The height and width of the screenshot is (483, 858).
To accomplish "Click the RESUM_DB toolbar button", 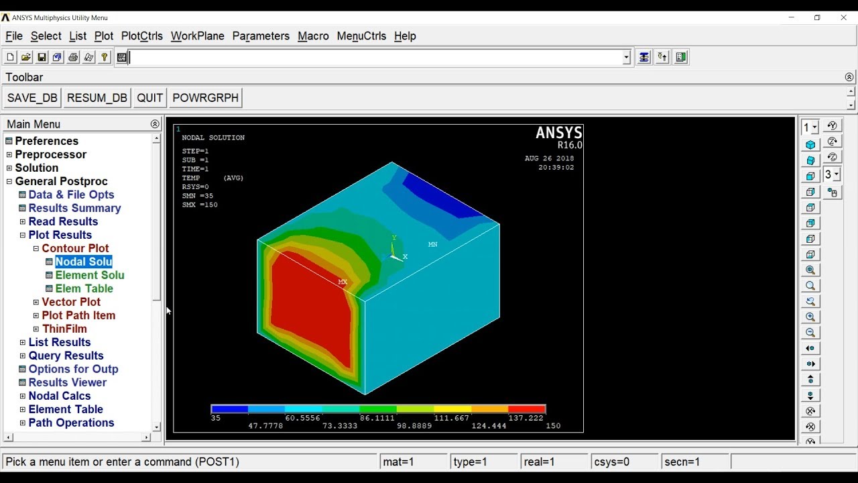I will (x=97, y=98).
